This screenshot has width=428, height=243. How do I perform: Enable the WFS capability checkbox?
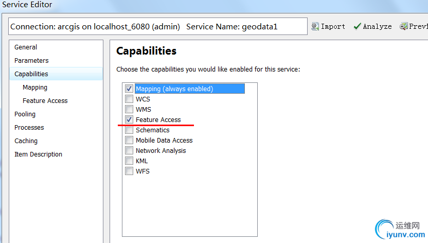[129, 171]
